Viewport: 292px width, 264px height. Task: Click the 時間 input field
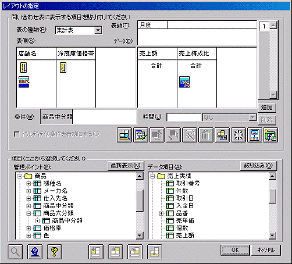click(x=184, y=117)
